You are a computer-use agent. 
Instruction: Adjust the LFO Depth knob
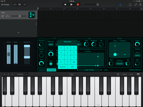click(51, 54)
